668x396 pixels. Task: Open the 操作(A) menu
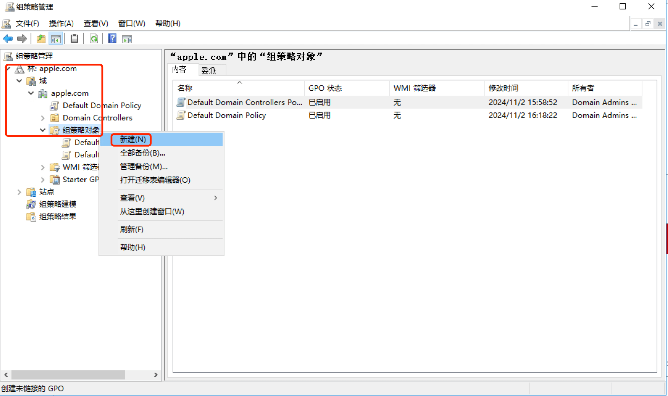61,23
